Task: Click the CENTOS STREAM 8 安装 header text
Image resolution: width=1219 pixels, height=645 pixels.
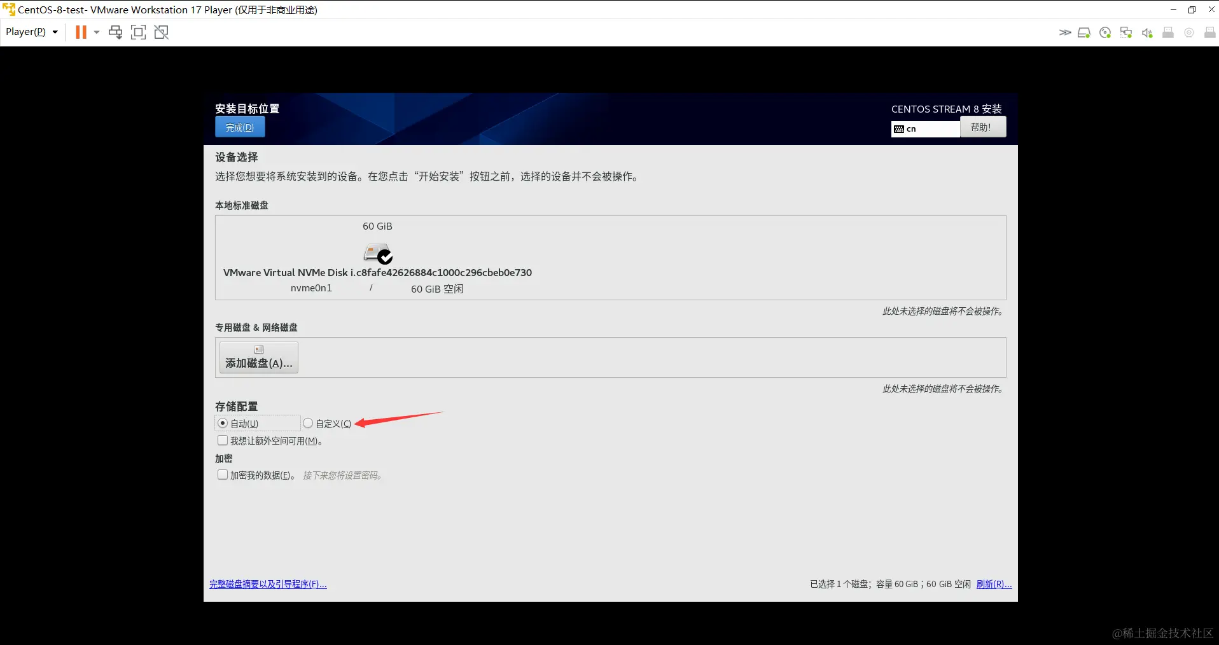Action: 946,109
